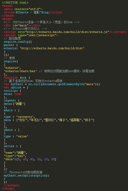Click the 'echarts/chart/bar' module string
Image resolution: width=128 pixels, height=191 pixels.
click(x=21, y=71)
